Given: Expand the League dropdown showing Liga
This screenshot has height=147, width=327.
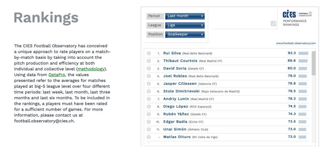Looking at the screenshot, I should coord(185,25).
